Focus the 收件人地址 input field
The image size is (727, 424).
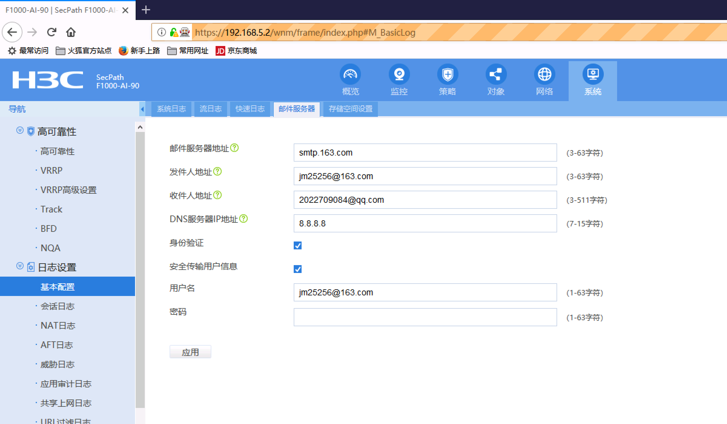click(x=425, y=200)
